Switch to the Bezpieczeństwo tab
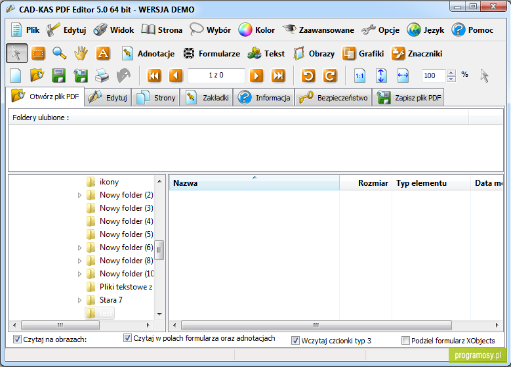Image resolution: width=511 pixels, height=367 pixels. [x=334, y=98]
